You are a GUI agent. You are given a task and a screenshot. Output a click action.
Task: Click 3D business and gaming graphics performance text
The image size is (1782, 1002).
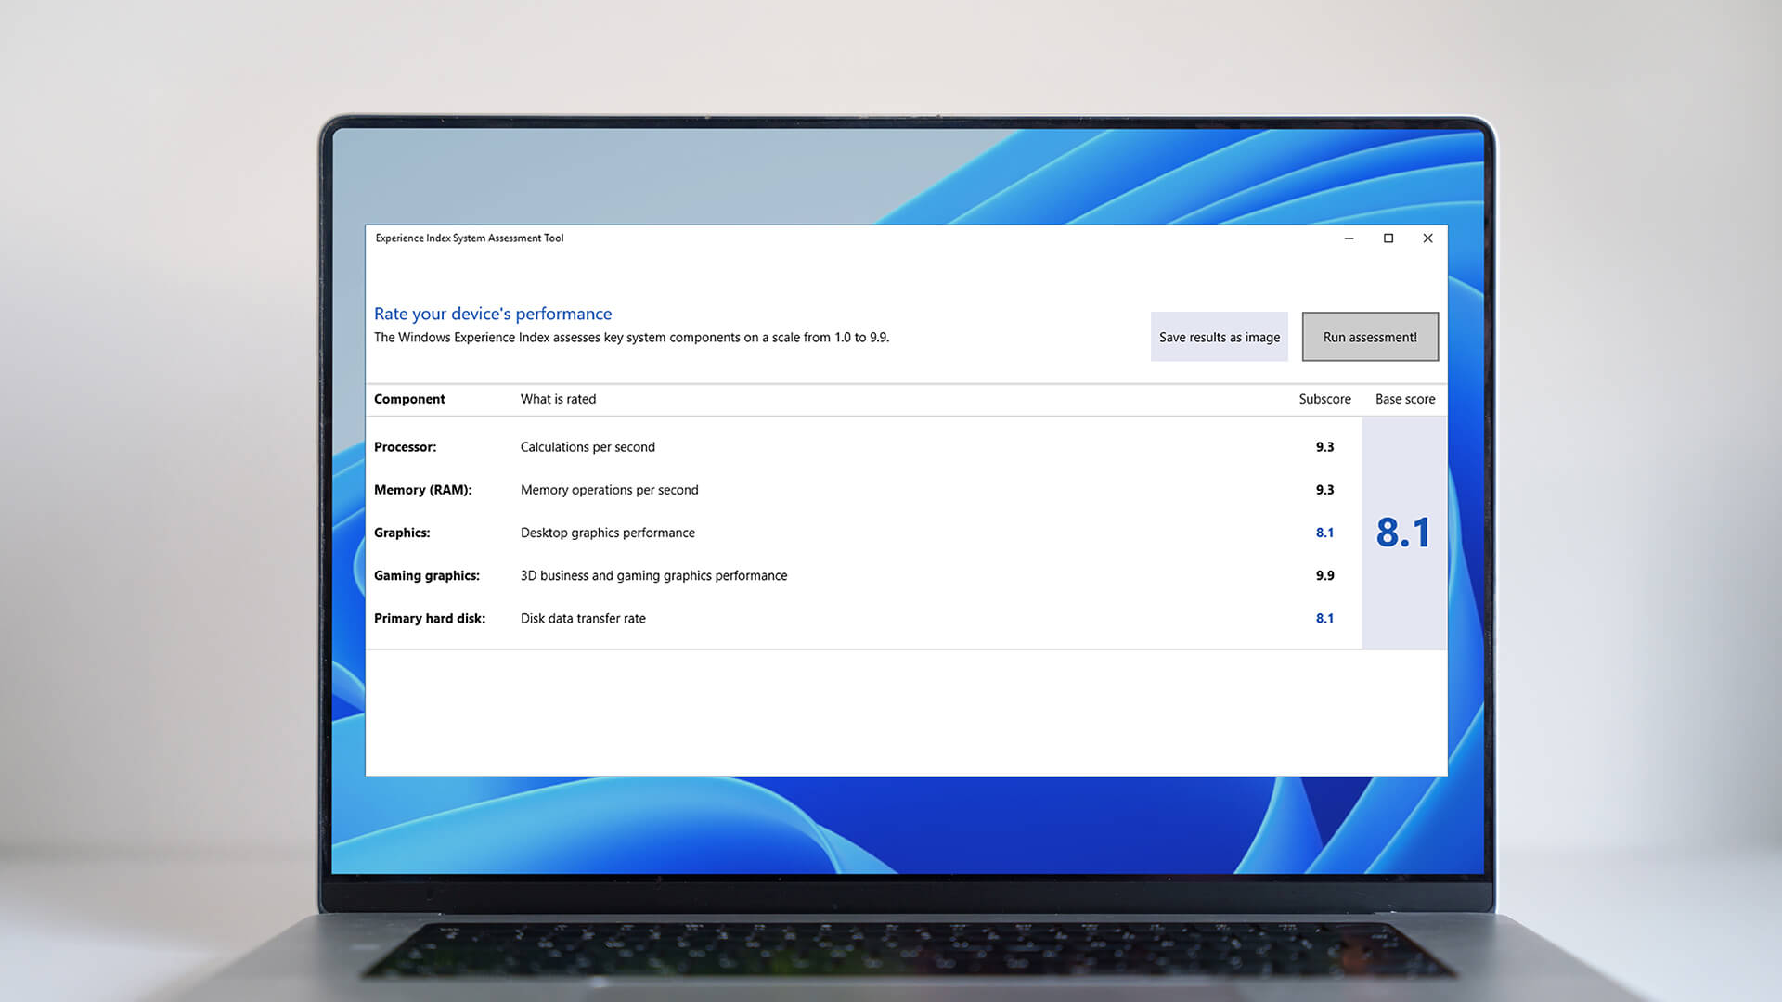pos(653,575)
